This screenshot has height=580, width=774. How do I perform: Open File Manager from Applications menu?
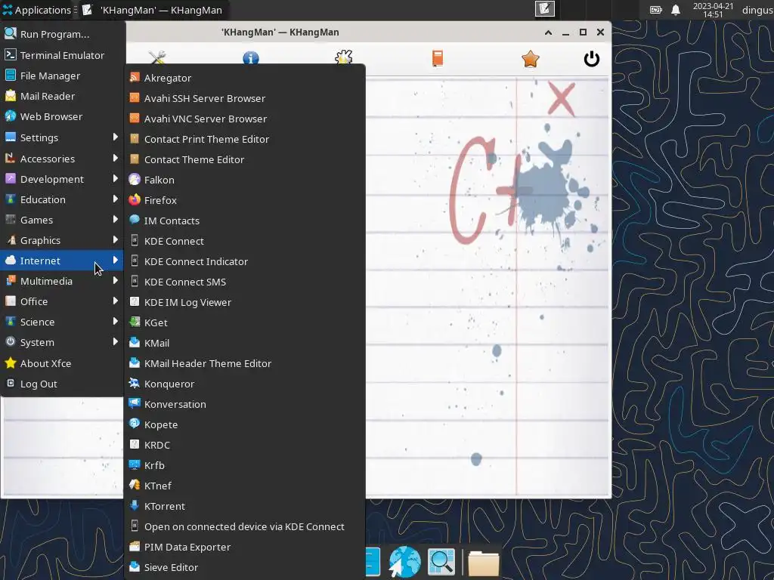pos(62,76)
